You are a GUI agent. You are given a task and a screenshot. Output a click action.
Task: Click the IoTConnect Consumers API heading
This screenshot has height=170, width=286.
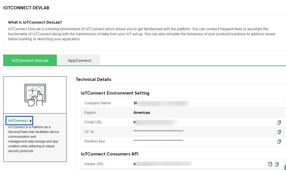pyautogui.click(x=109, y=154)
